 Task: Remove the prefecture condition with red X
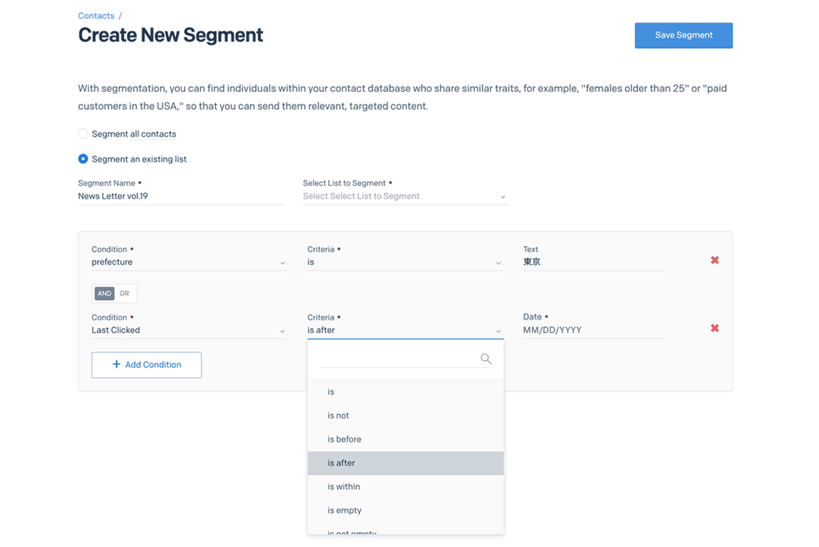pos(714,261)
